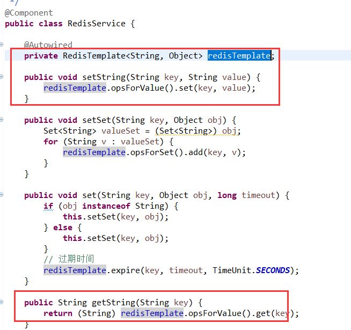The image size is (351, 330).
Task: Click the highlighted redisTemplate field name
Action: (x=239, y=55)
